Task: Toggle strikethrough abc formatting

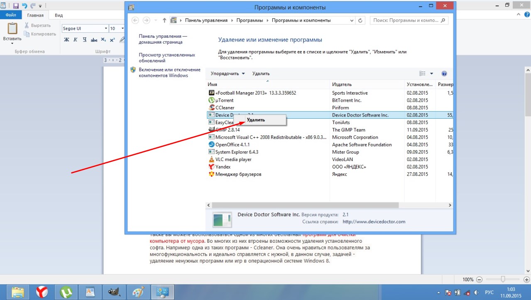Action: pyautogui.click(x=94, y=40)
